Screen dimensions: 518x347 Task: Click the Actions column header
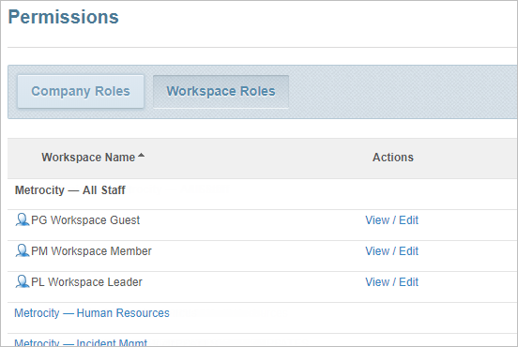tap(393, 158)
